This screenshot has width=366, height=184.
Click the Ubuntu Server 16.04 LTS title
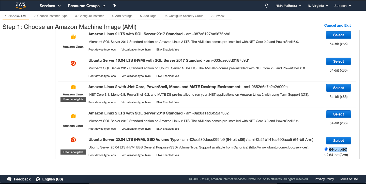[145, 60]
